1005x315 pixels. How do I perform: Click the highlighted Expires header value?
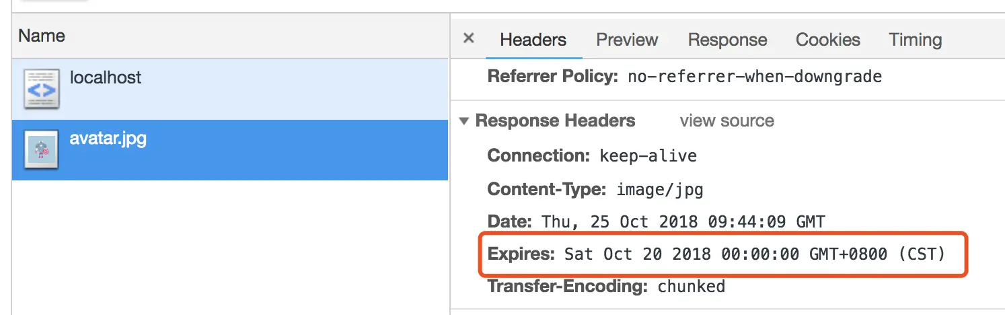coord(755,254)
